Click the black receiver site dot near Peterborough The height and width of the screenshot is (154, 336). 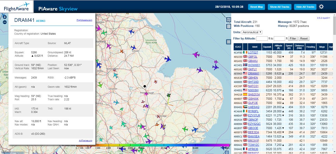[145, 86]
